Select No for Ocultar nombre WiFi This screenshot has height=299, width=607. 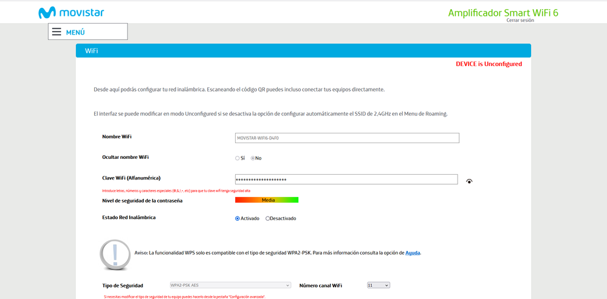click(253, 158)
